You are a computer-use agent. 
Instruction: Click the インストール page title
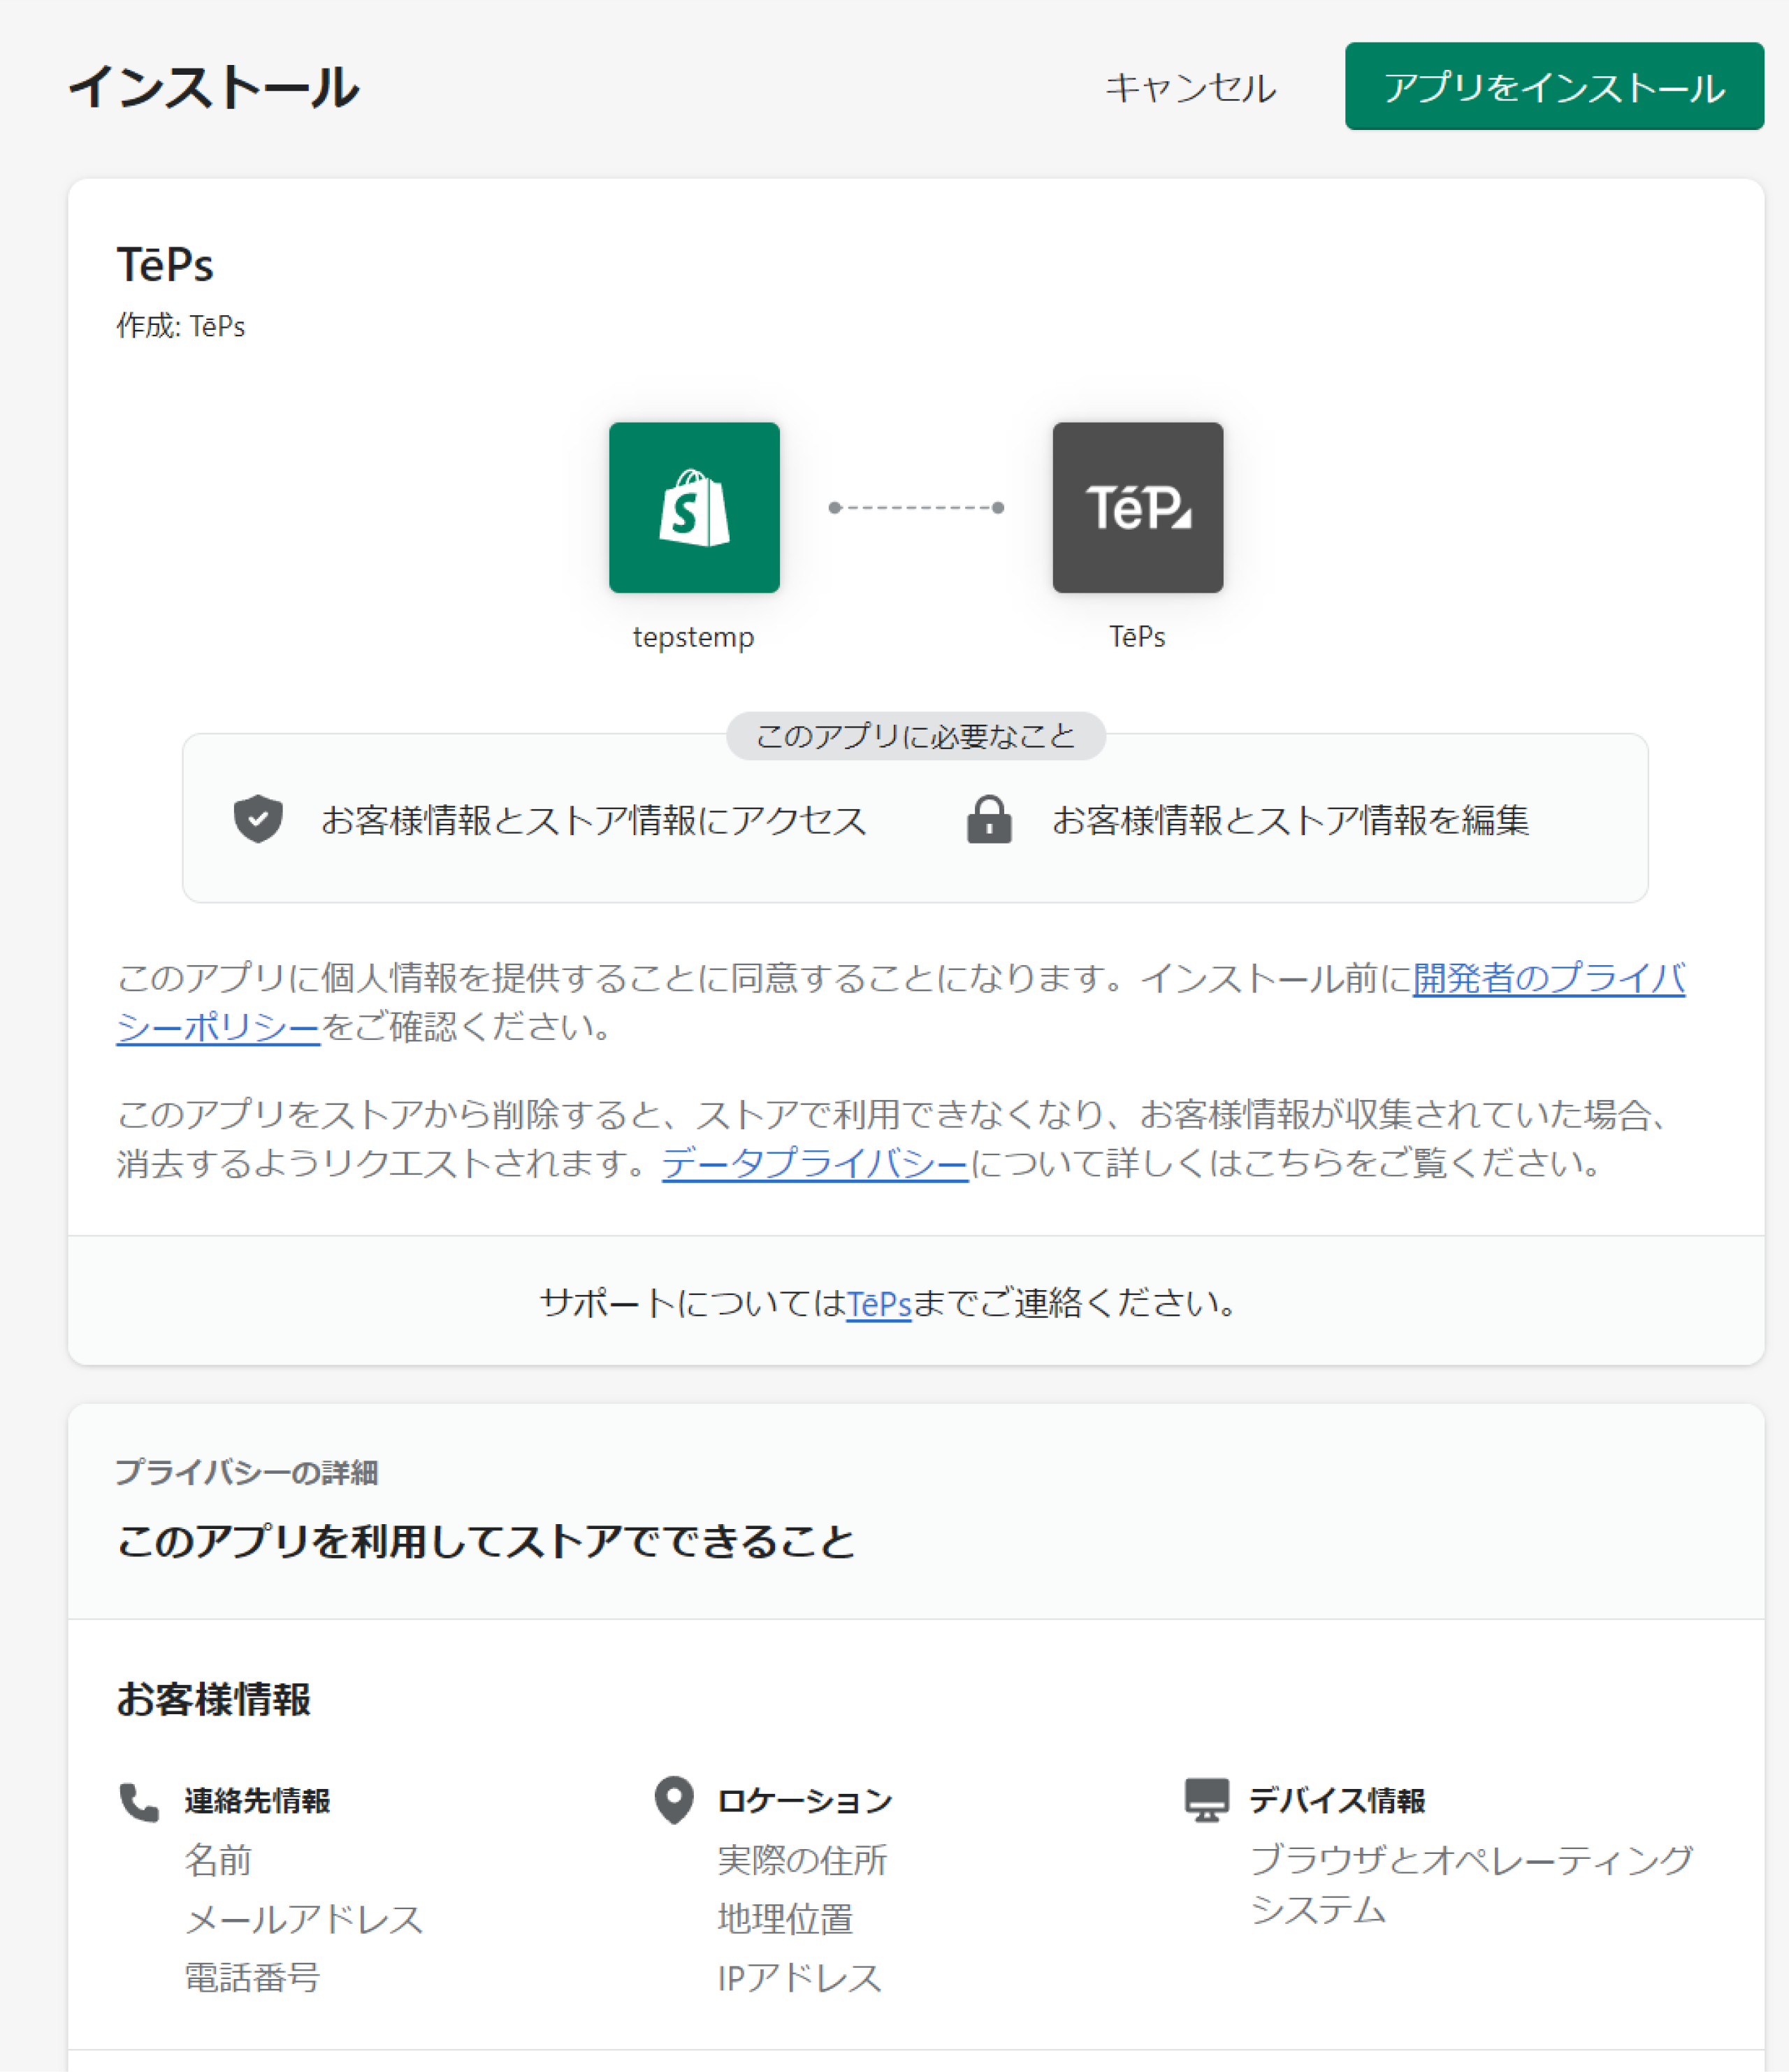[214, 87]
